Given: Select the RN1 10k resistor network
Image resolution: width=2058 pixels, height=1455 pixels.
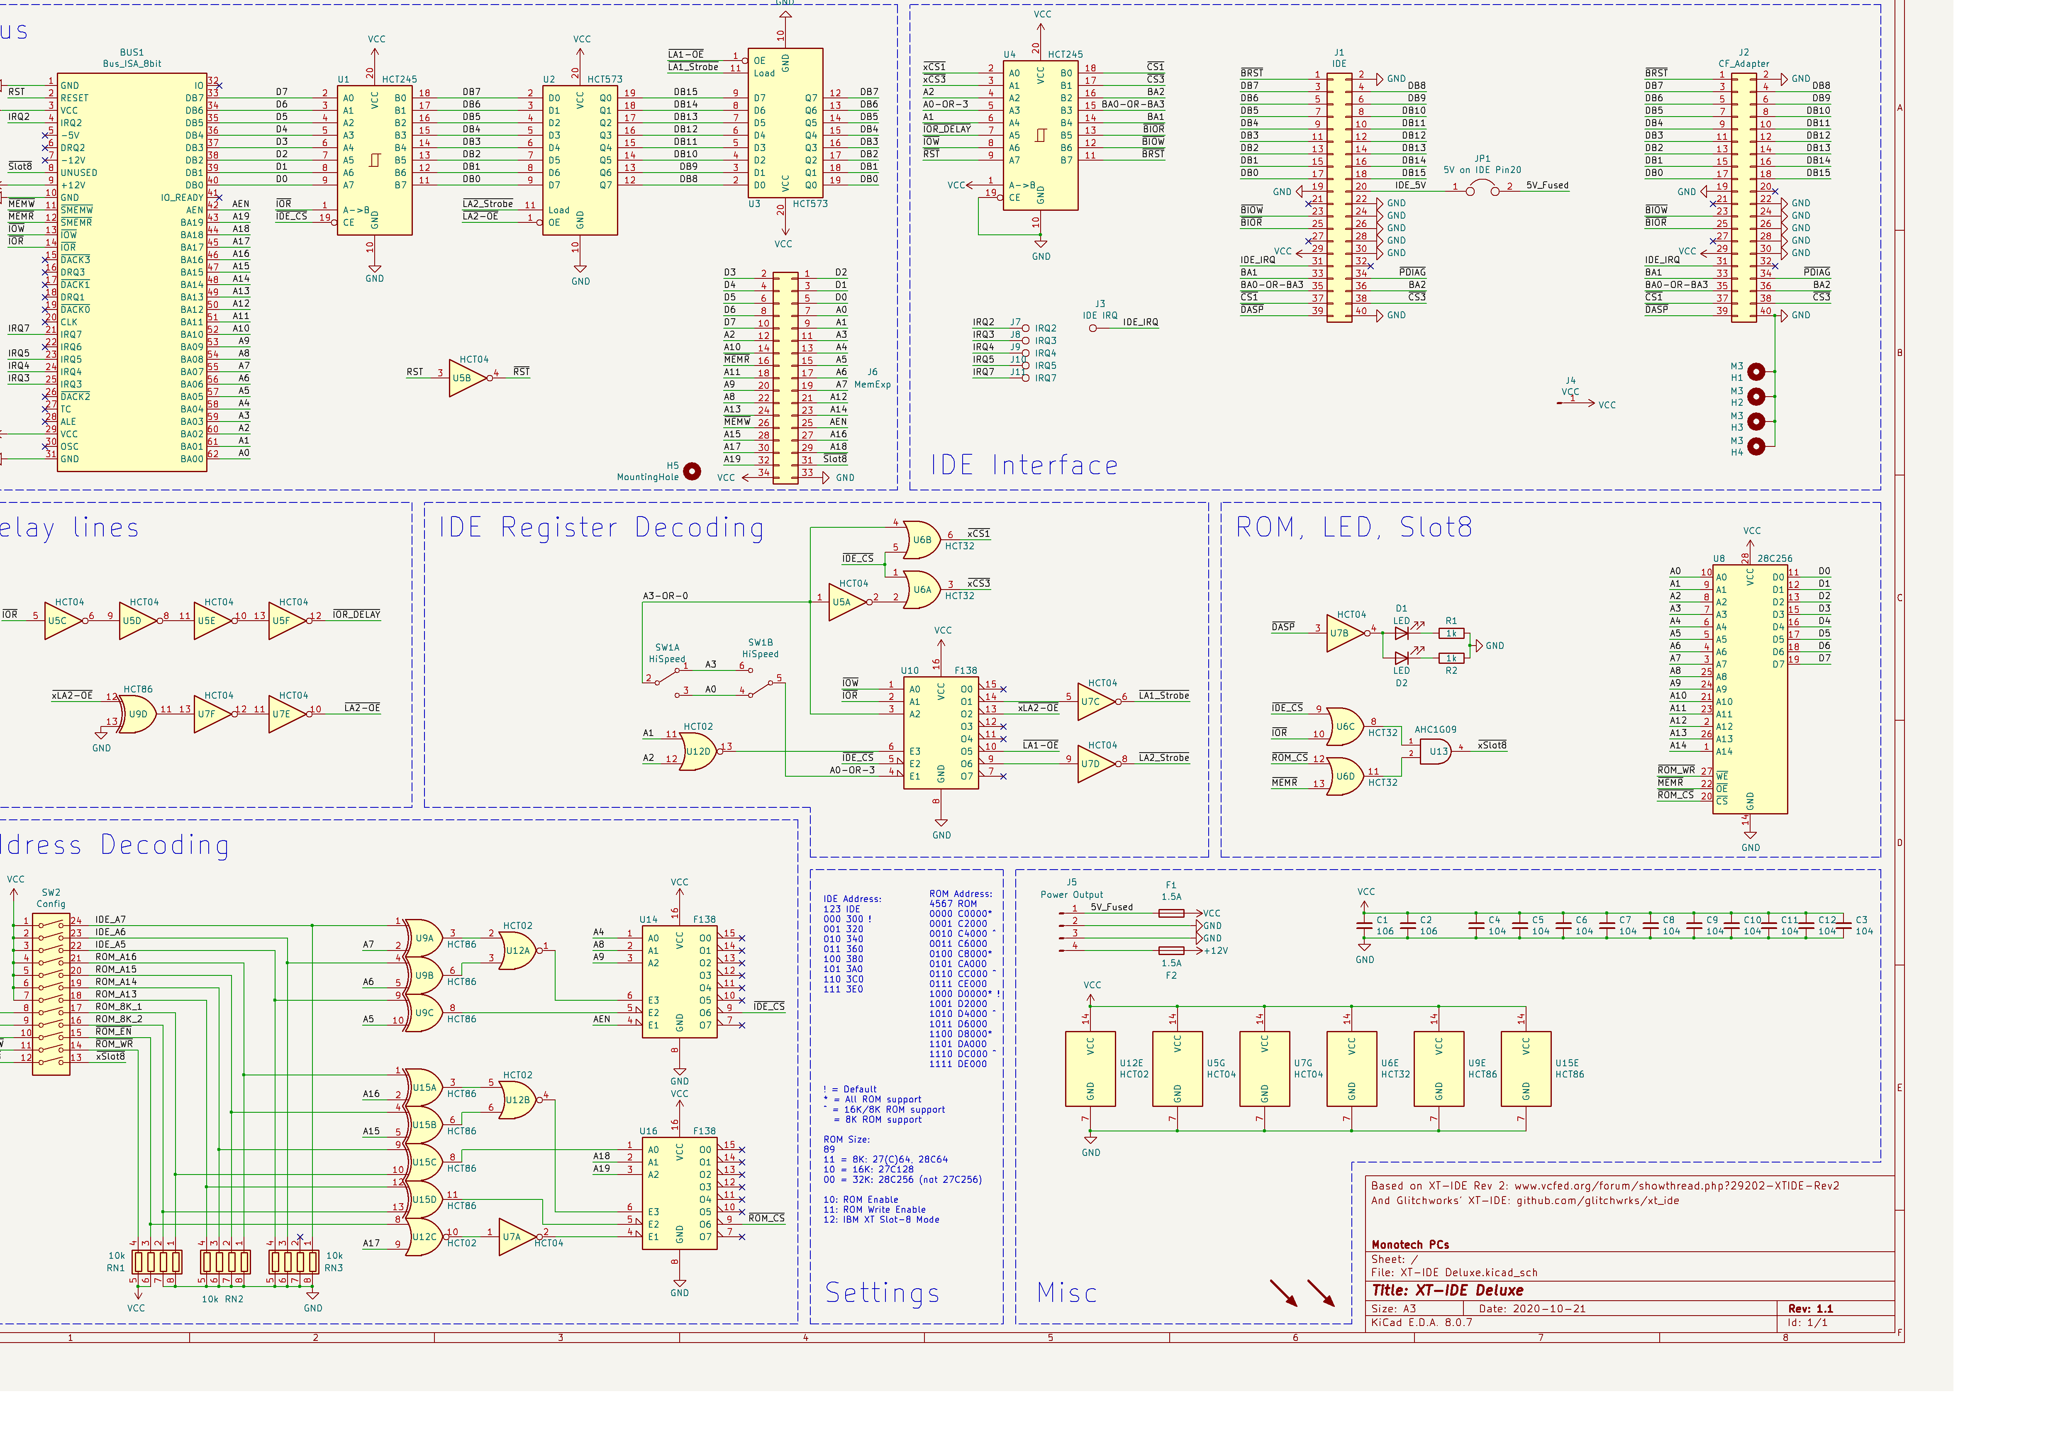Looking at the screenshot, I should (x=157, y=1261).
